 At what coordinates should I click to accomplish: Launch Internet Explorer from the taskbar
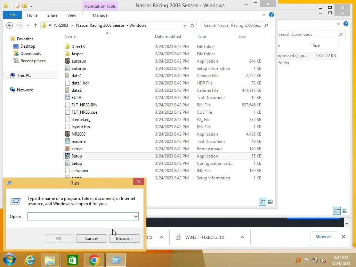30,260
